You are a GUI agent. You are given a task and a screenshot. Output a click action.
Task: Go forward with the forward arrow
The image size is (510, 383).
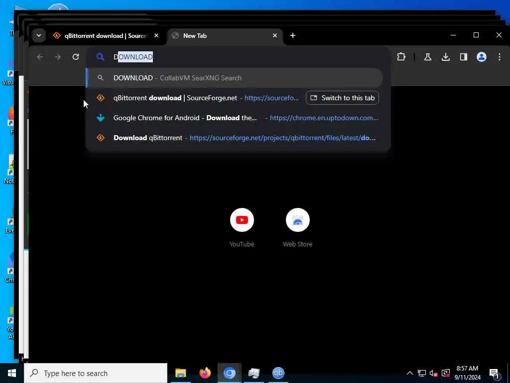(58, 57)
